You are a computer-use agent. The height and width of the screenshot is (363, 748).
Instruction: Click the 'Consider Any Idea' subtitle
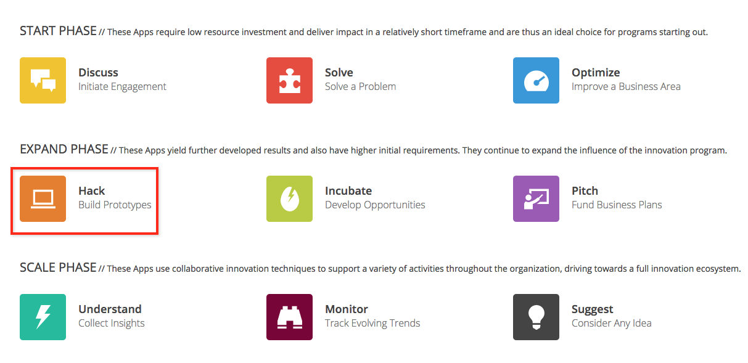[x=612, y=323]
